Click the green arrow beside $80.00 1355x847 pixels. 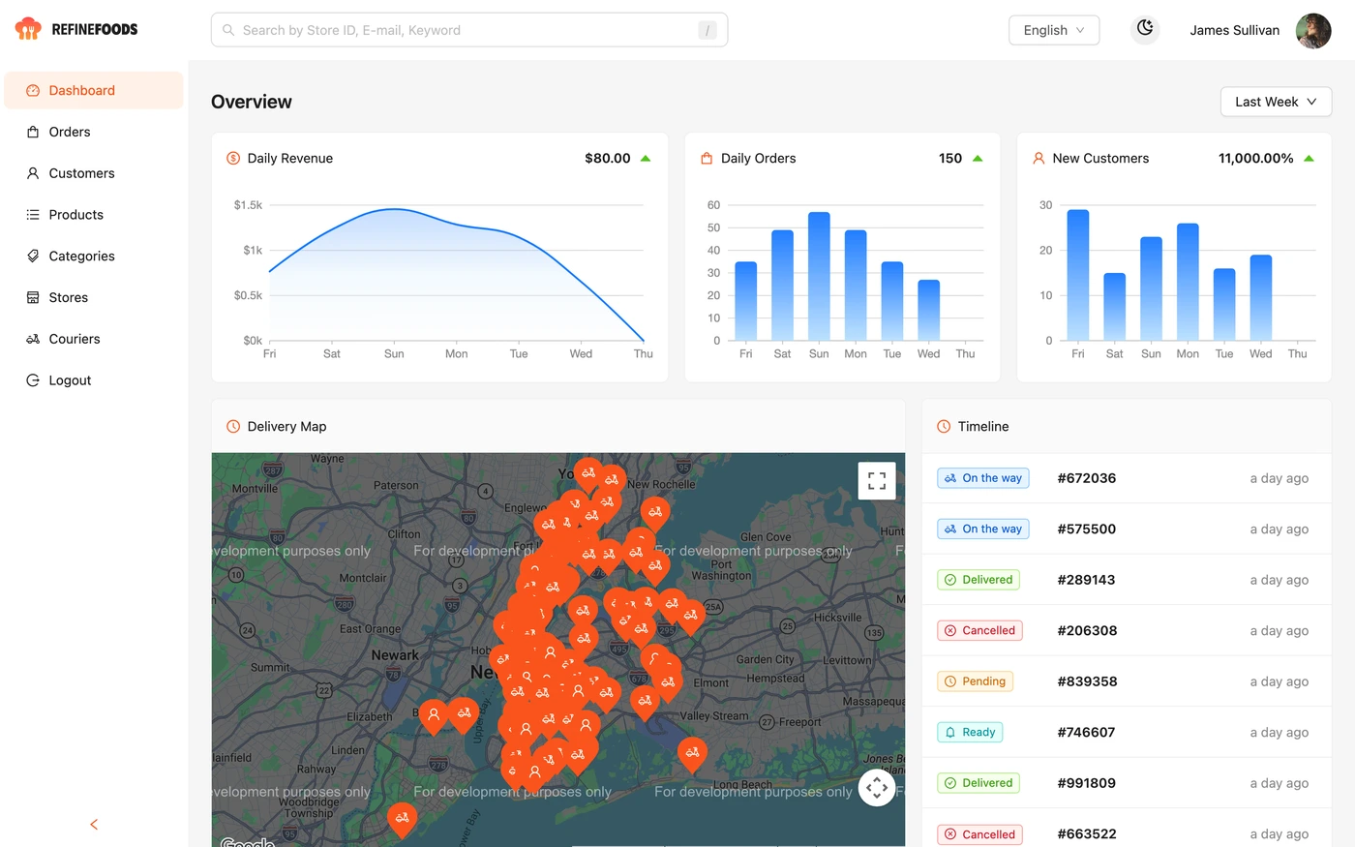[646, 158]
